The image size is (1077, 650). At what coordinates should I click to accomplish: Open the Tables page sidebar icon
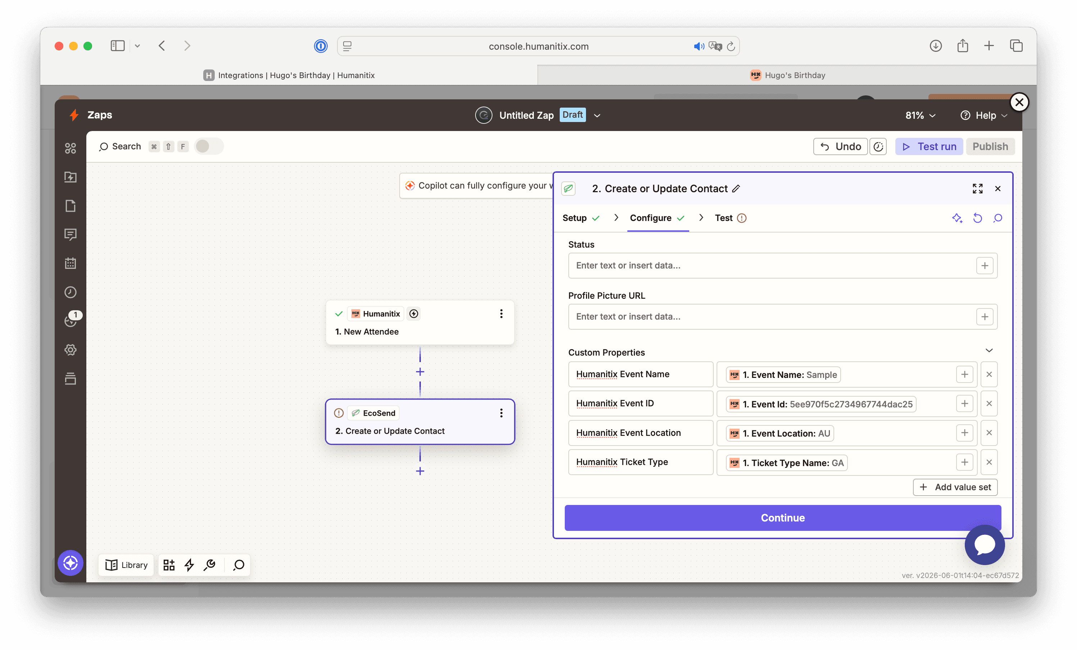(x=71, y=206)
